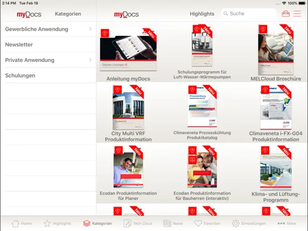Click the myDocs logo in sidebar header

(29, 14)
